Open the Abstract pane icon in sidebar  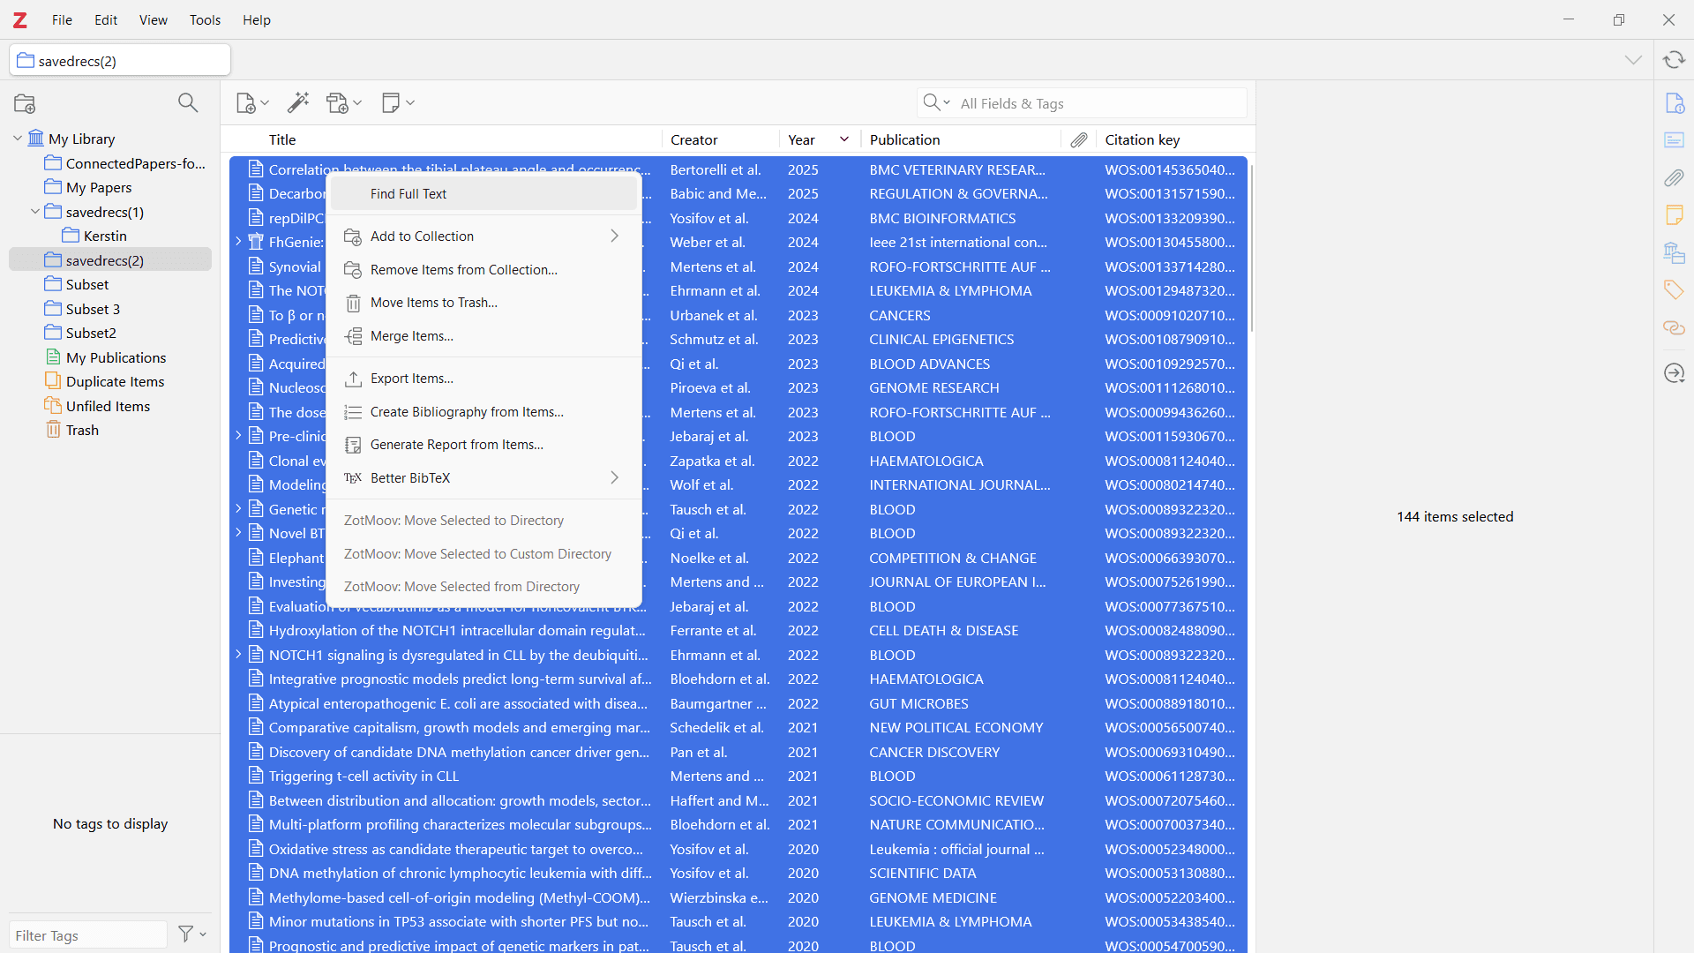click(x=1675, y=140)
